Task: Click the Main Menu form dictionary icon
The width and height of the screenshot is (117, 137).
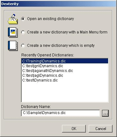Action: point(13,32)
